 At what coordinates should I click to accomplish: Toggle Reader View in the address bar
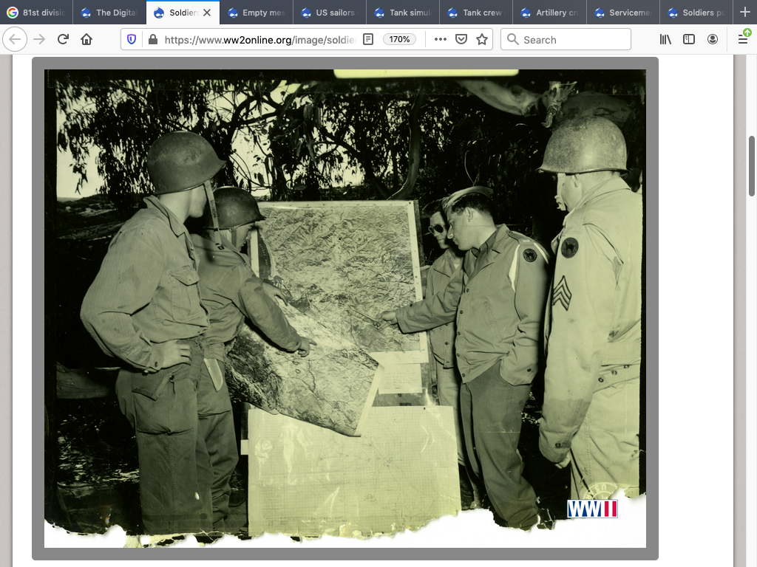[x=368, y=39]
